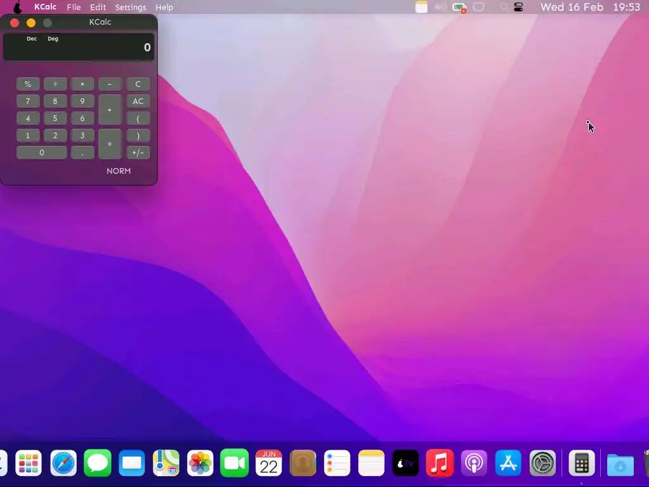Viewport: 649px width, 487px height.
Task: Click digit 8 on the keypad
Action: (x=55, y=101)
